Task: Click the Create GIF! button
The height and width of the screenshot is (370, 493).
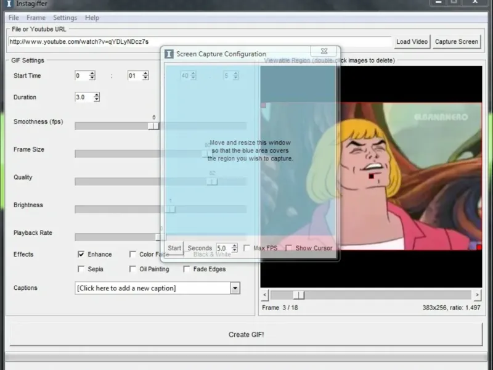Action: pyautogui.click(x=246, y=334)
